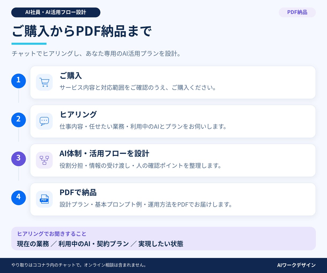This screenshot has height=273, width=327.
Task: Click the footer note やり取りはココナラ内のチャットで。
Action: [x=47, y=265]
